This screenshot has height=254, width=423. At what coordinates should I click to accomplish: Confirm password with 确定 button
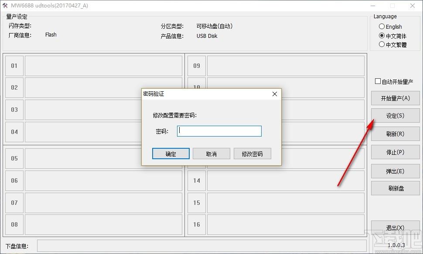(x=171, y=154)
